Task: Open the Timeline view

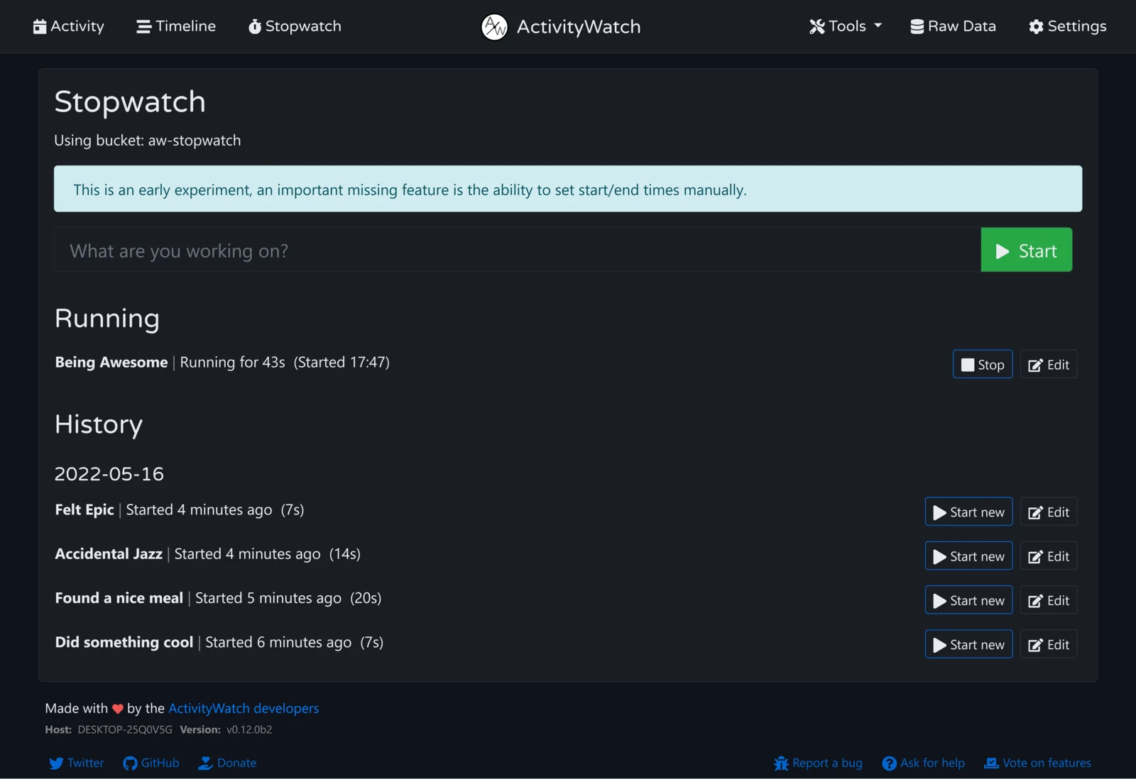Action: click(x=176, y=26)
